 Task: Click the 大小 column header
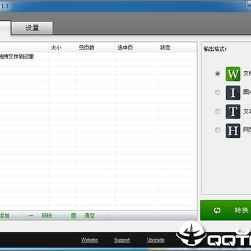[x=63, y=48]
